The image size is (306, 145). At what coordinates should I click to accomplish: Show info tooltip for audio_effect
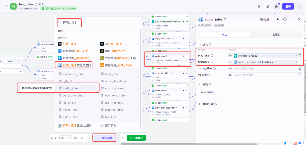tap(214, 69)
